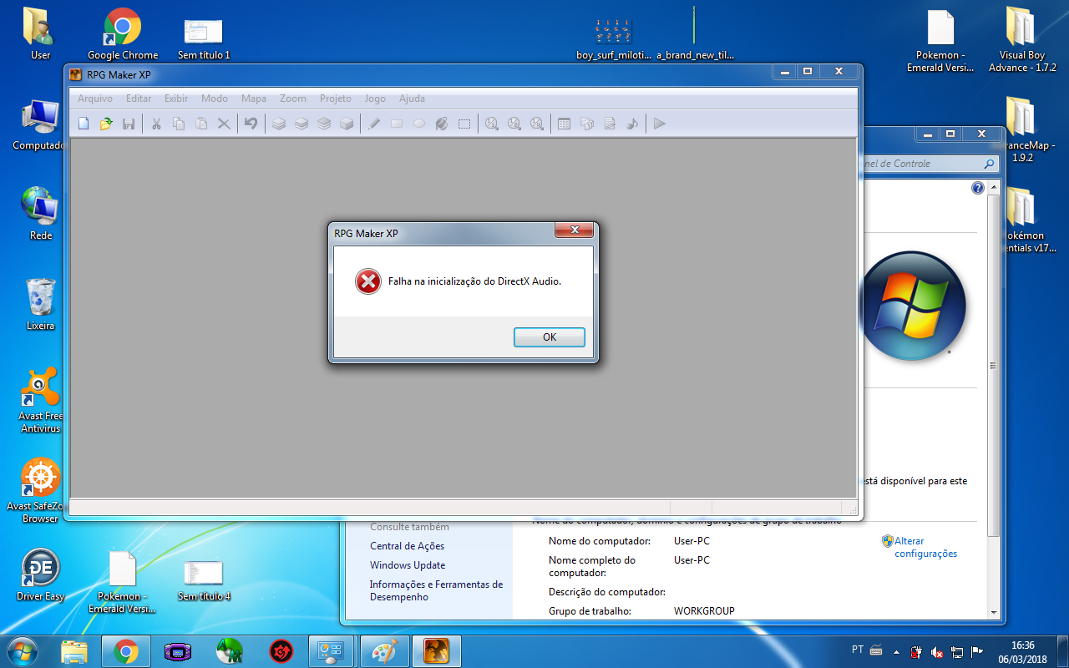Show hidden system tray icons arrow
Viewport: 1069px width, 668px height.
pos(897,651)
